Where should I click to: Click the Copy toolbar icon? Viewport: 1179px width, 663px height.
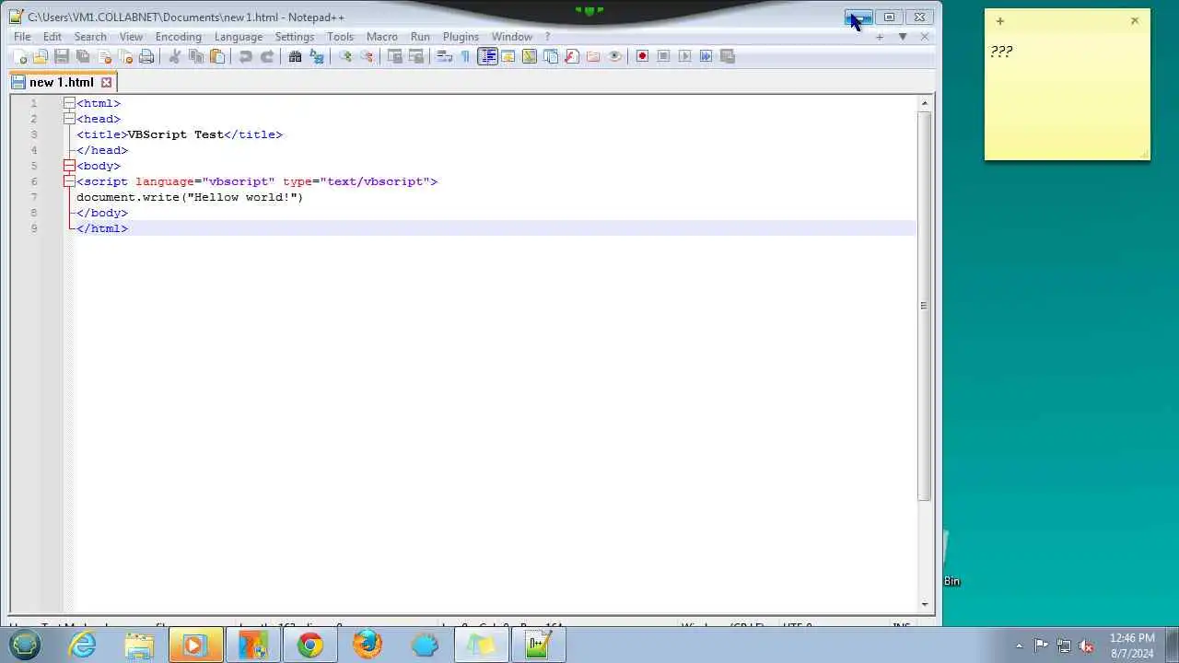coord(196,56)
